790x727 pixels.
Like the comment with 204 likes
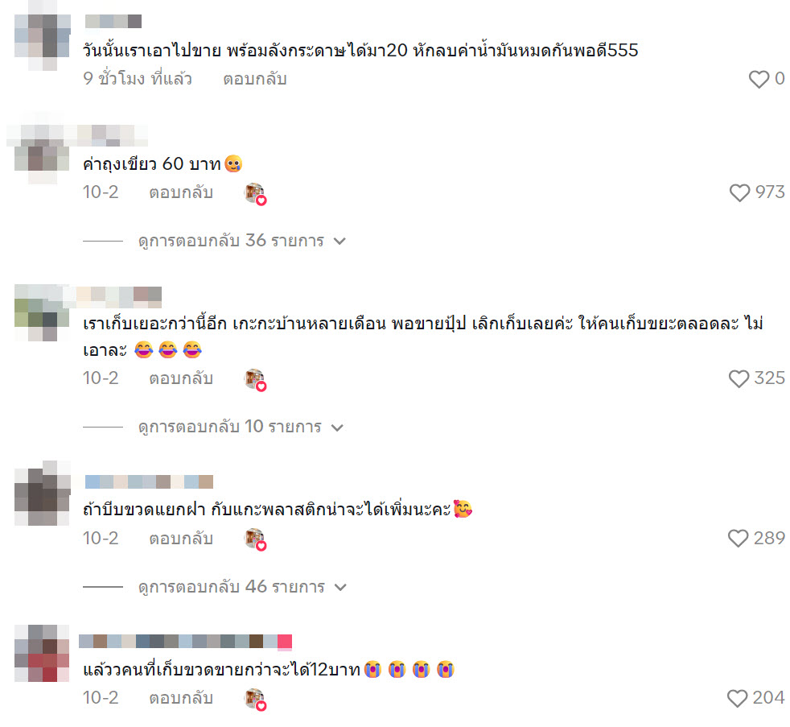(x=737, y=698)
